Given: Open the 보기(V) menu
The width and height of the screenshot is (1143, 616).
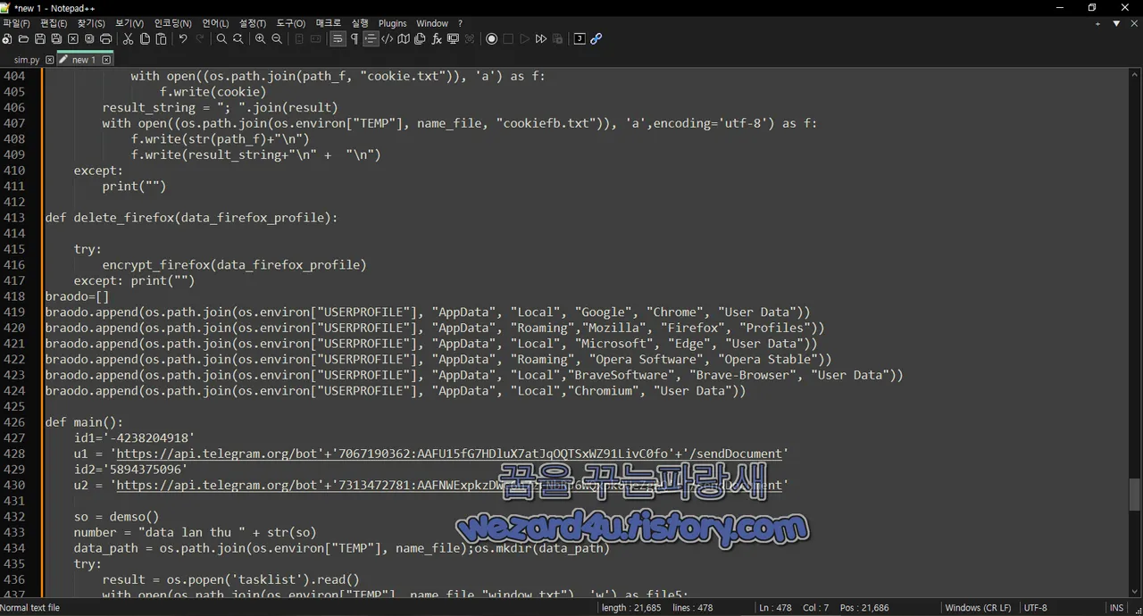Looking at the screenshot, I should click(x=129, y=23).
